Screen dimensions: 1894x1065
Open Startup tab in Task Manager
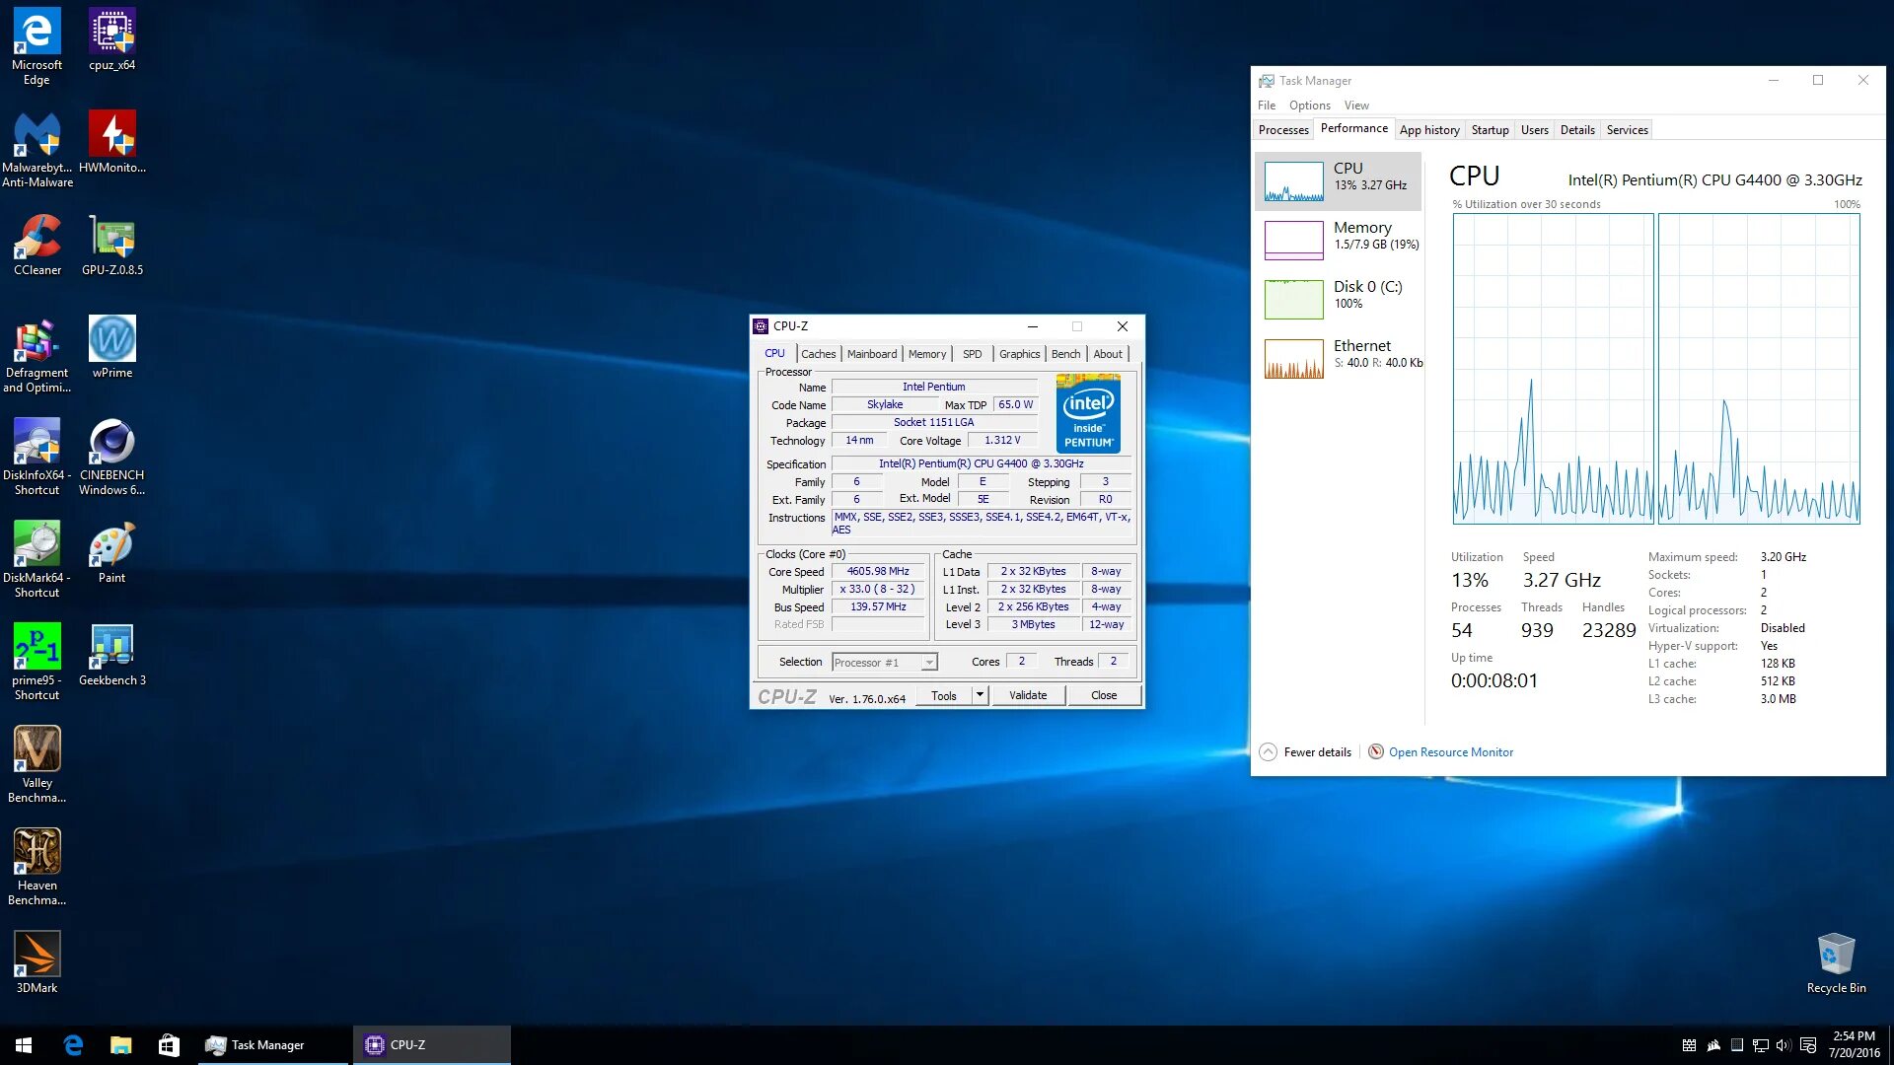click(x=1490, y=130)
